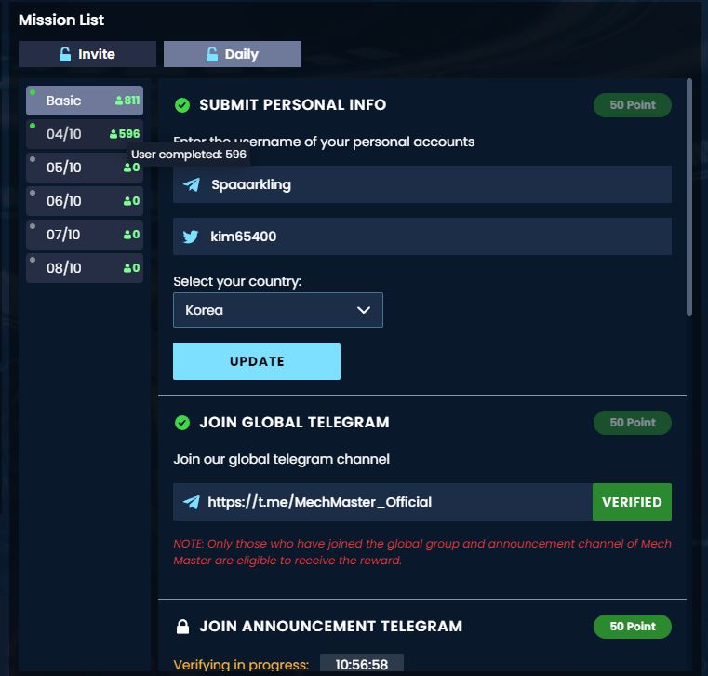Click the chevron arrow in country selector
Screen dimensions: 708x676
click(x=364, y=310)
